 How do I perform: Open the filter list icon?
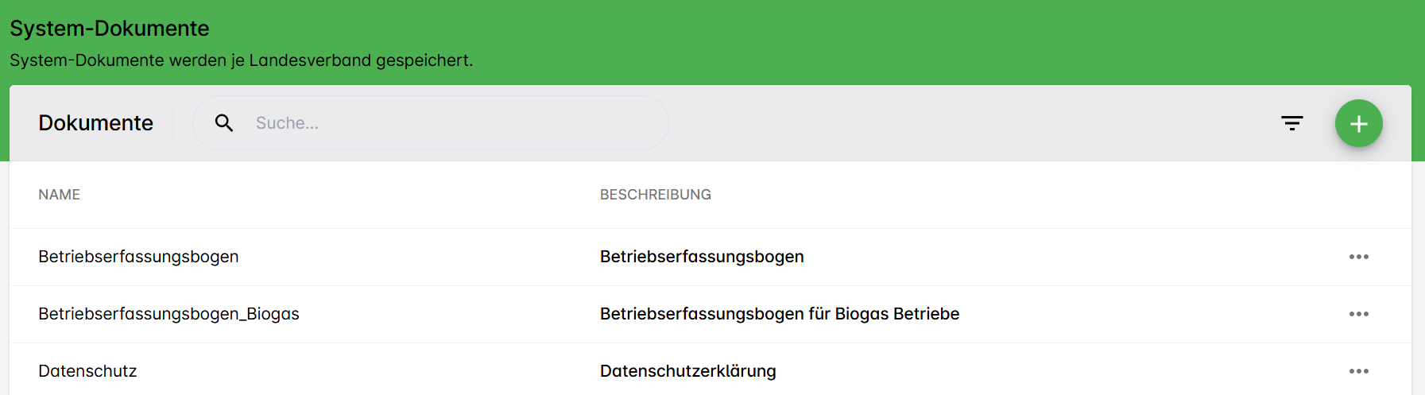pos(1292,123)
